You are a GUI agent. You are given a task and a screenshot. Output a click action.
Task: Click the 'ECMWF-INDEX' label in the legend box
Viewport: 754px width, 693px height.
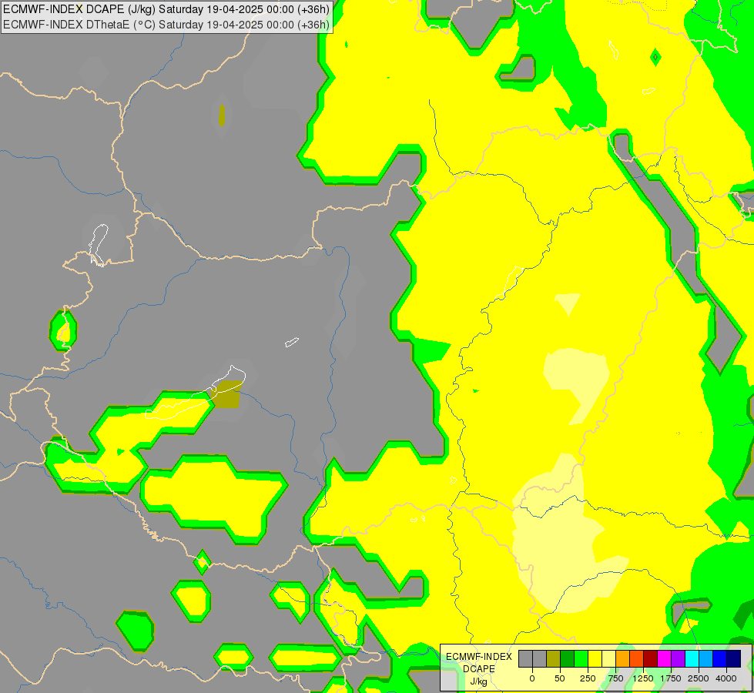pyautogui.click(x=479, y=657)
